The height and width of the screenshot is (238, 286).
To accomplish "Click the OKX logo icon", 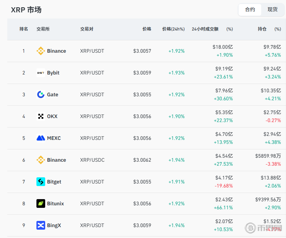I will pos(41,116).
